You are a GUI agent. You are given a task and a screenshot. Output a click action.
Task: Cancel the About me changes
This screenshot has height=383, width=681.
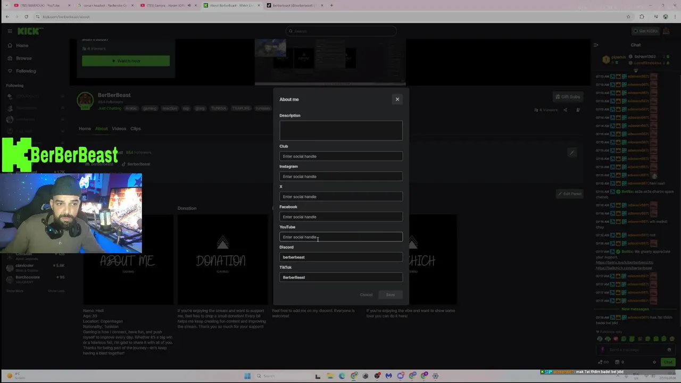tap(366, 295)
